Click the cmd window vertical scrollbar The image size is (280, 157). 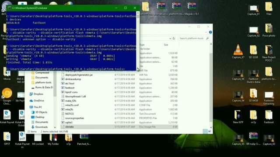coord(138,41)
